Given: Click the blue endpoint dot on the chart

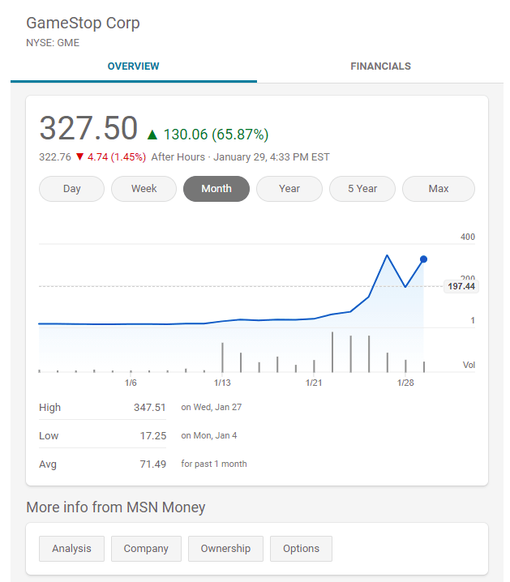Looking at the screenshot, I should coord(423,259).
